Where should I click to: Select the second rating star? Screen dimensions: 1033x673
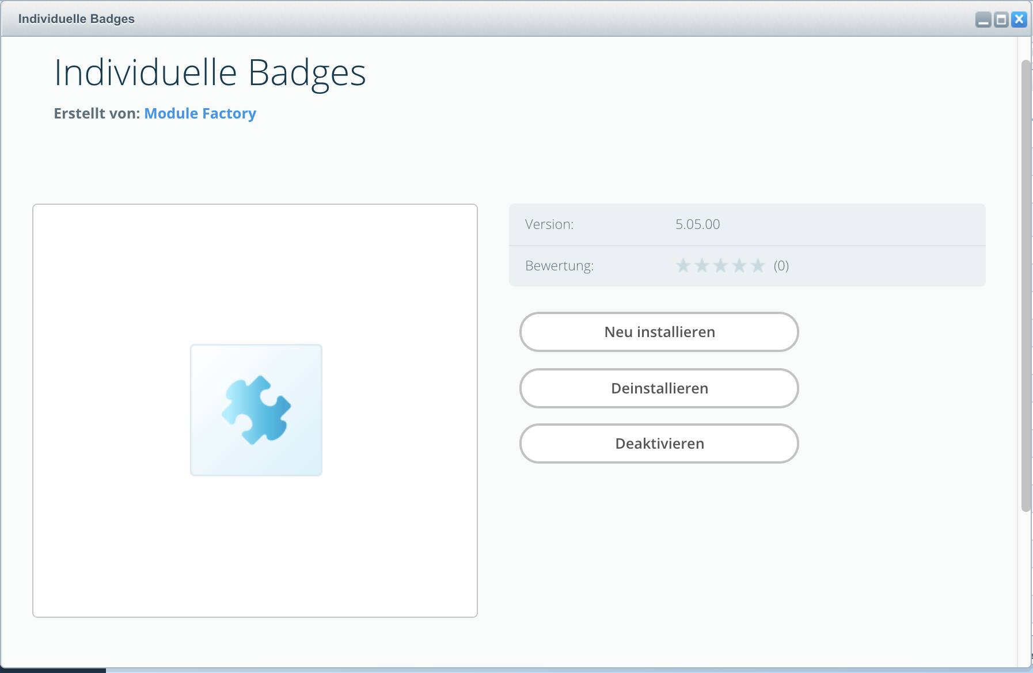tap(702, 266)
